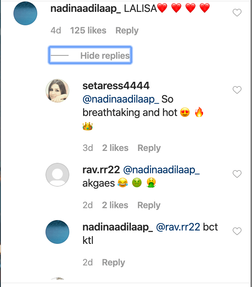Click @nadinaadilaap_ mention in setaress4444's reply

coord(121,100)
